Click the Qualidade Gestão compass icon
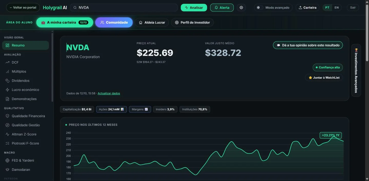Viewport: 369px width, 181px height. [7, 125]
